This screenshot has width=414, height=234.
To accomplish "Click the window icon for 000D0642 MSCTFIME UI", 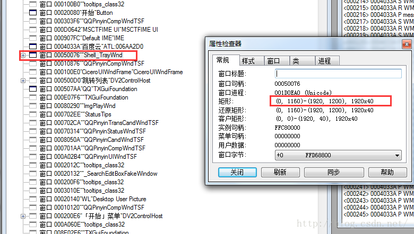I will point(33,30).
